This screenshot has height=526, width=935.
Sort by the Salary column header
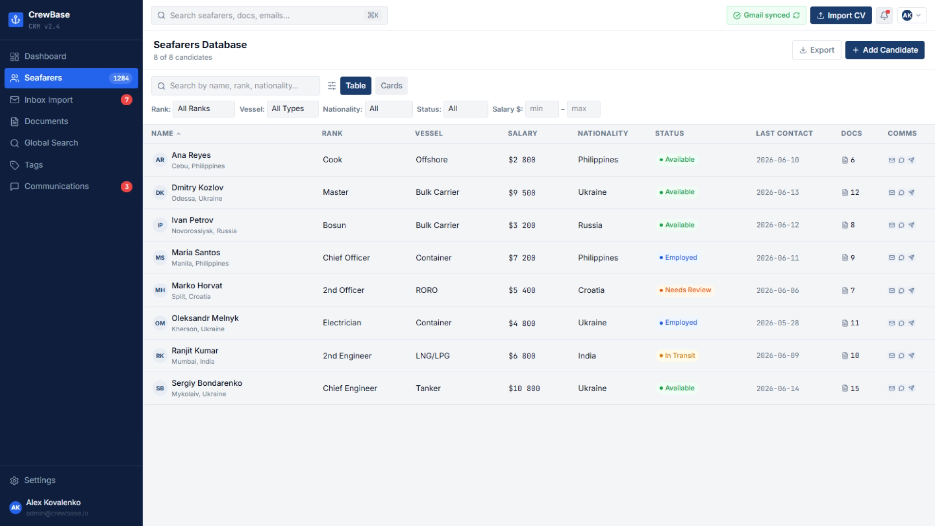[522, 133]
